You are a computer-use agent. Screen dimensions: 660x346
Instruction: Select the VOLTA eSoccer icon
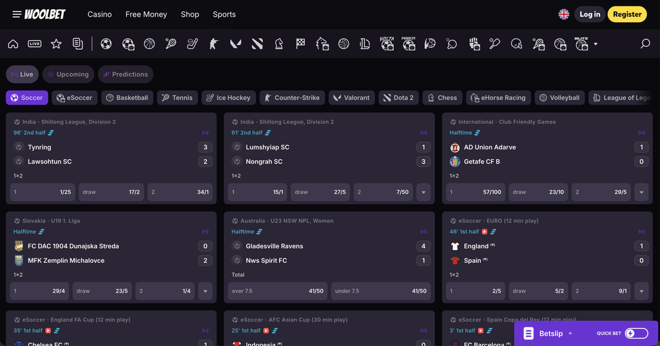[387, 43]
